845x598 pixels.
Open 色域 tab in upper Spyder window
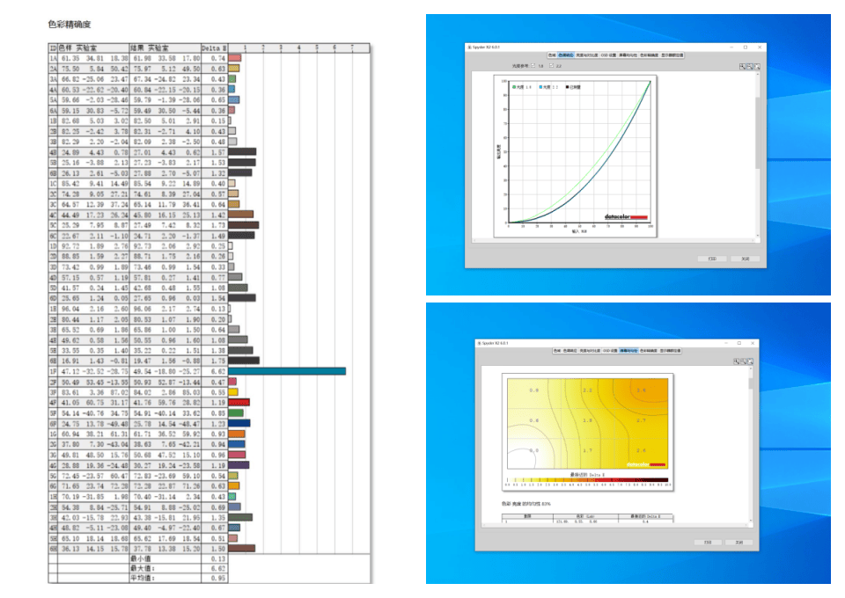point(552,55)
